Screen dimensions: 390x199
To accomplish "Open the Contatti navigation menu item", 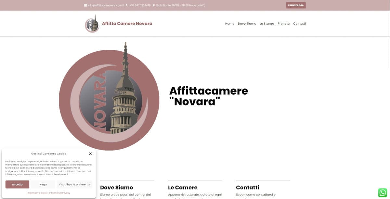I will 299,24.
